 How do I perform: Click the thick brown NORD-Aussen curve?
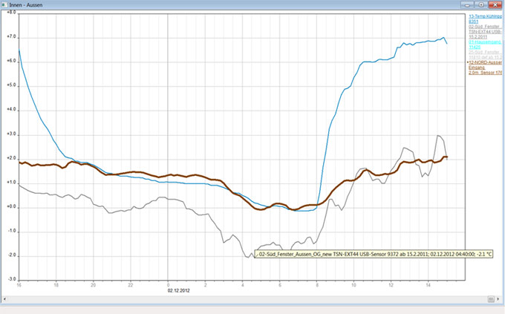pyautogui.click(x=223, y=181)
